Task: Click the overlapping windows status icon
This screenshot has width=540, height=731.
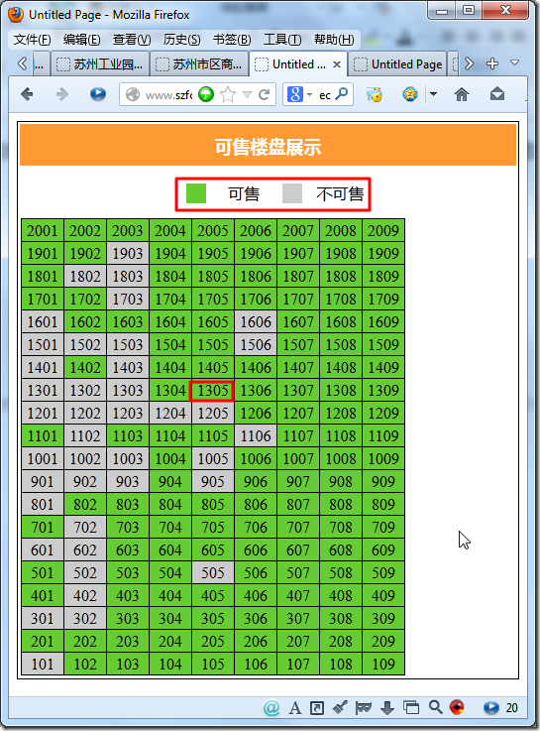Action: [x=411, y=707]
